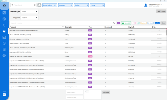This screenshot has height=100, width=167.
Task: Click OTP tag on Biodone METHADONE row
Action: [90, 56]
